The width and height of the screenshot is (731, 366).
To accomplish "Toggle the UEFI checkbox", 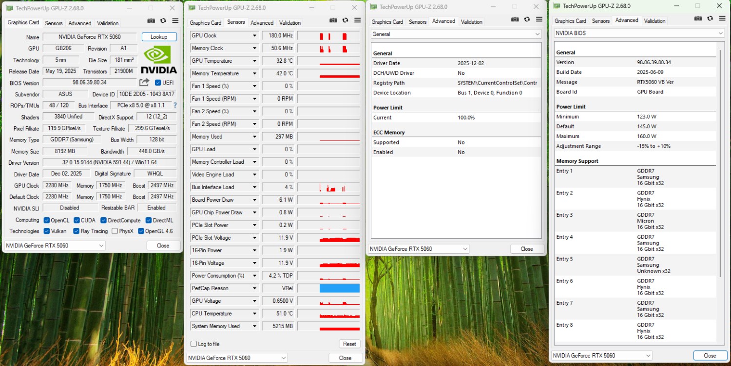I will (x=158, y=83).
